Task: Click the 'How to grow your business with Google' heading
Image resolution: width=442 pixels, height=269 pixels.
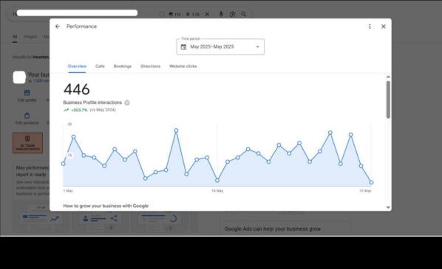Action: coord(106,206)
